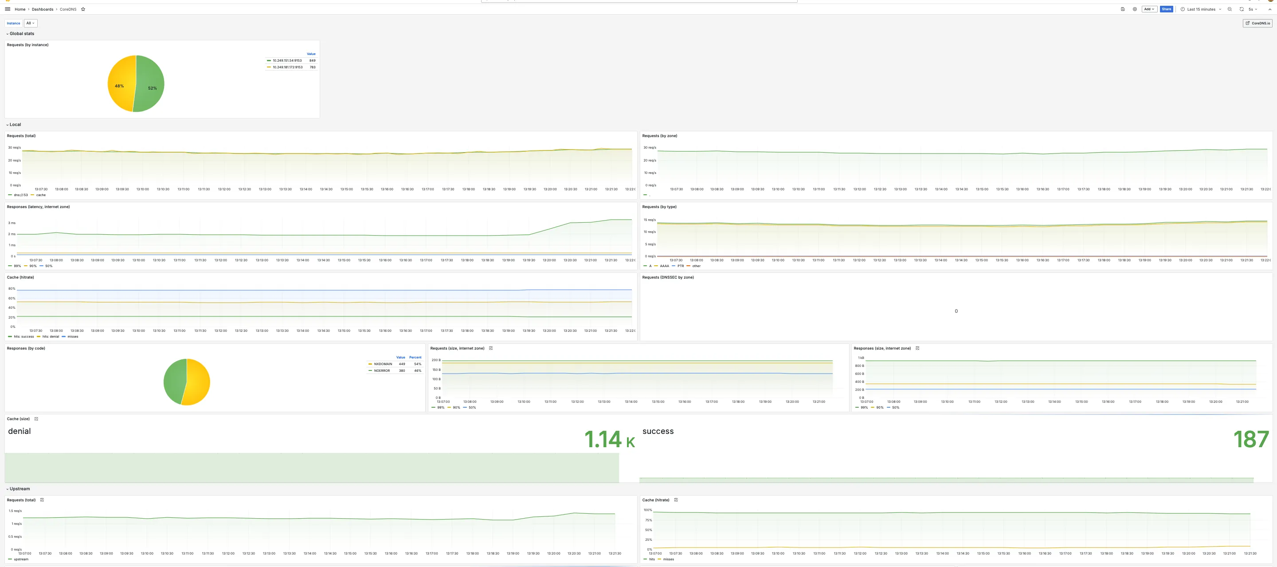The height and width of the screenshot is (567, 1277).
Task: Collapse the Global stats row
Action: [20, 34]
